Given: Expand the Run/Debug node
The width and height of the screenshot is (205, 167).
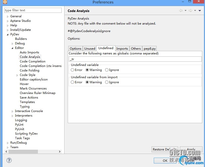Looking at the screenshot, I should (8, 143).
